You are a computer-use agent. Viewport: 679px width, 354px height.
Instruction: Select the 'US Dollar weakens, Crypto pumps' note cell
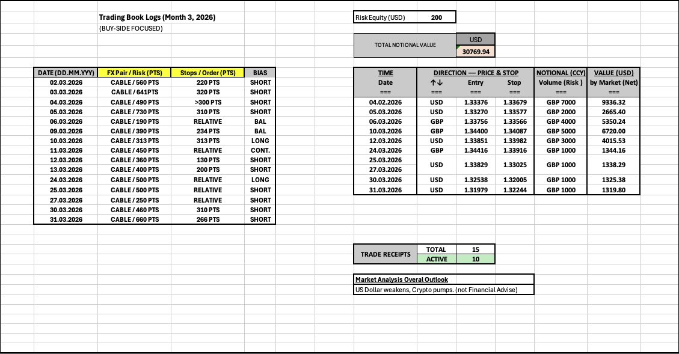tap(436, 290)
